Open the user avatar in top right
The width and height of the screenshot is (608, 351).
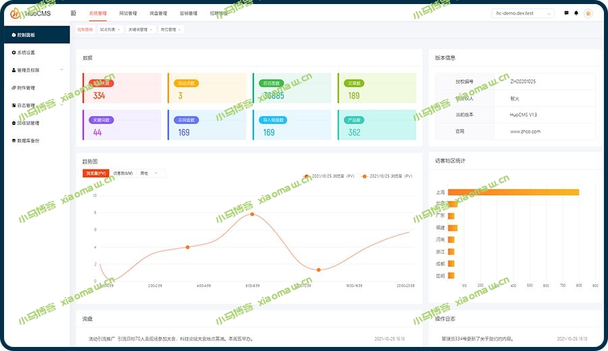pyautogui.click(x=588, y=13)
